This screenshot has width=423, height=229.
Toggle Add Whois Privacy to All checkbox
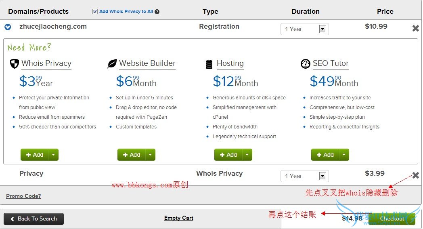pos(95,12)
